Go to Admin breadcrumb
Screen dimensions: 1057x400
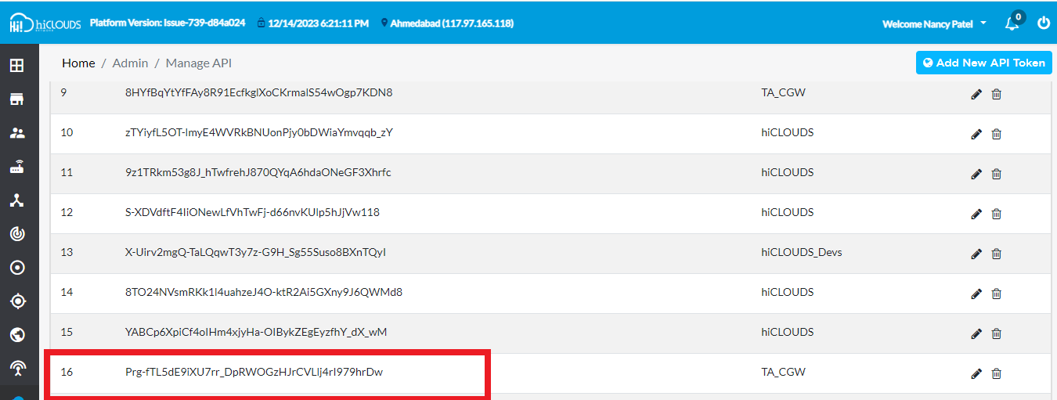pyautogui.click(x=130, y=63)
